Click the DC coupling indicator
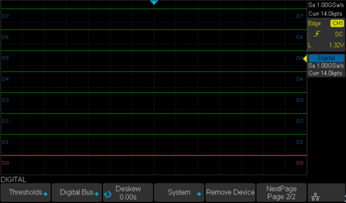This screenshot has height=203, width=346. click(x=339, y=34)
